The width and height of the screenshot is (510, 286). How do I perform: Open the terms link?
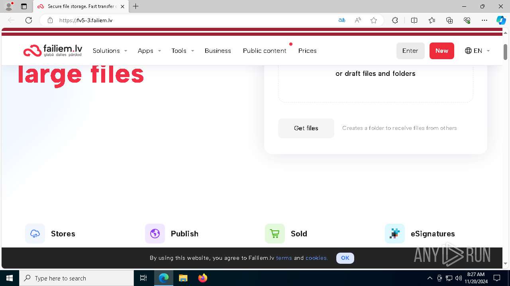[284, 258]
